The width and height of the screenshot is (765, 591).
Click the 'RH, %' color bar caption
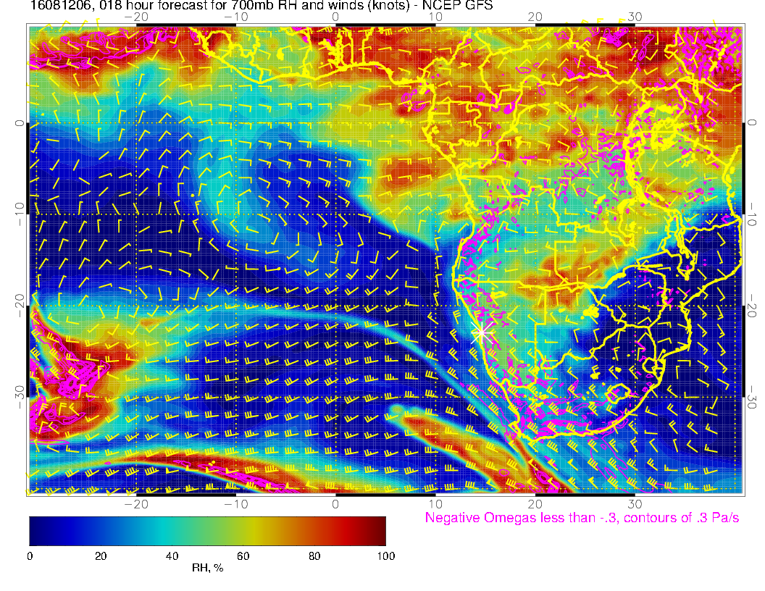coord(207,568)
